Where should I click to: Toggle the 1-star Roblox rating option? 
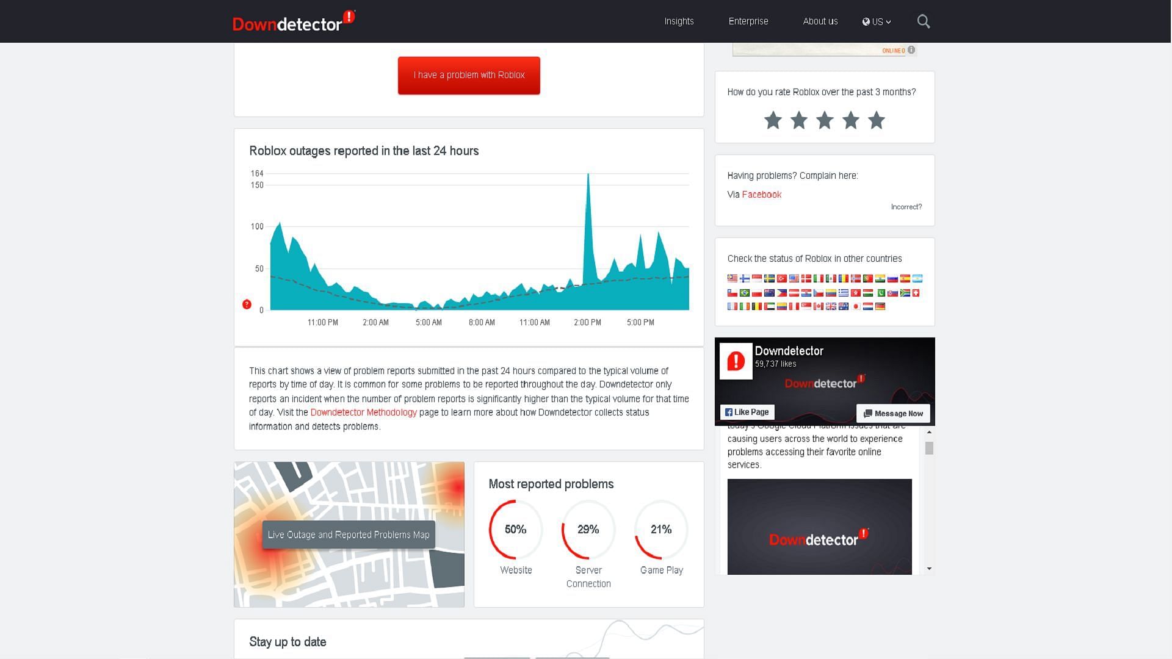[x=773, y=120]
